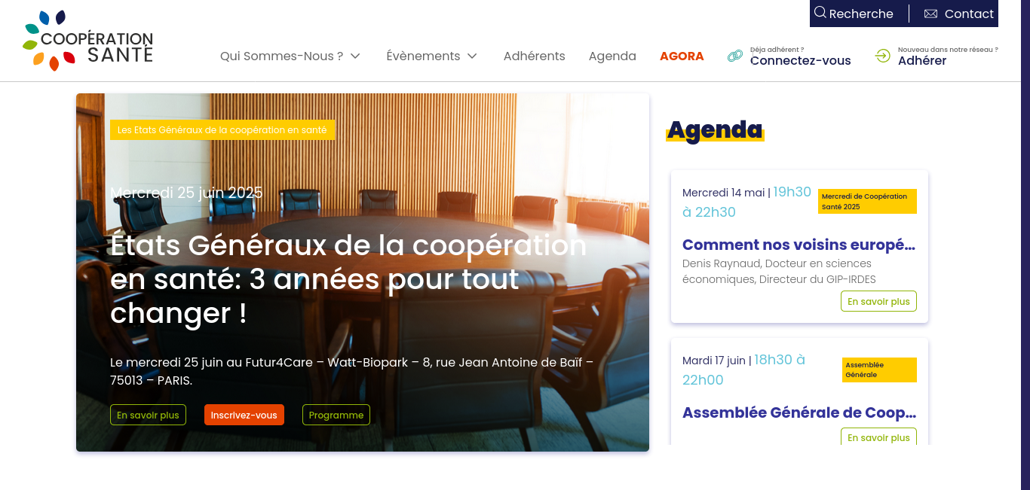The height and width of the screenshot is (490, 1030).
Task: Select the Mercredi de Coopération Santé 2025 tag
Action: 867,201
